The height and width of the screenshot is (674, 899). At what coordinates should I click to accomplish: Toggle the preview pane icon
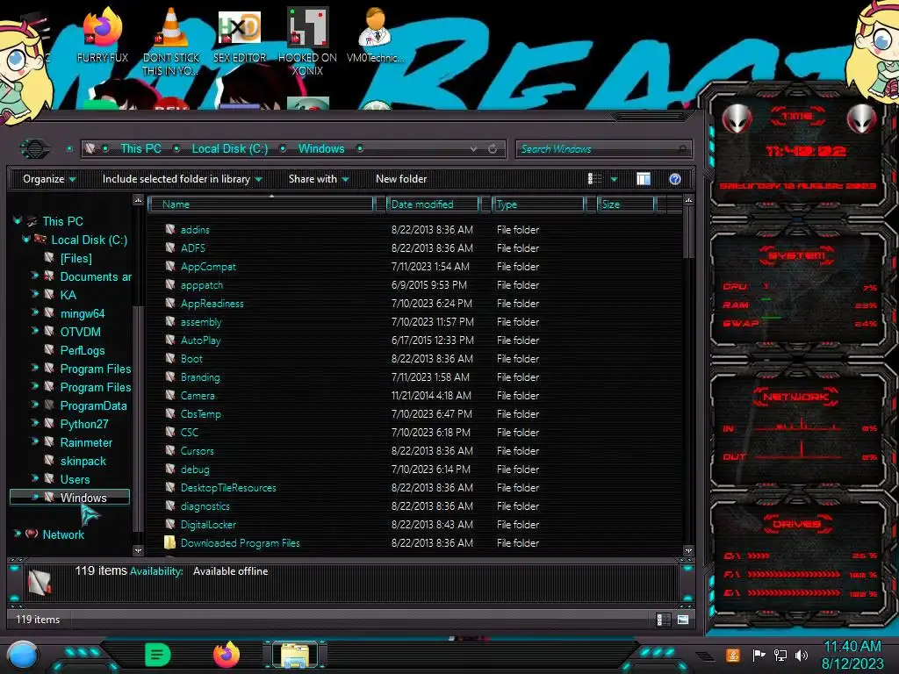[x=644, y=179]
